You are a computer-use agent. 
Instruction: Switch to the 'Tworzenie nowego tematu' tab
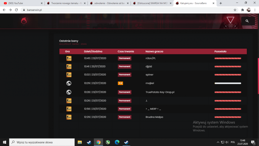pos(66,3)
